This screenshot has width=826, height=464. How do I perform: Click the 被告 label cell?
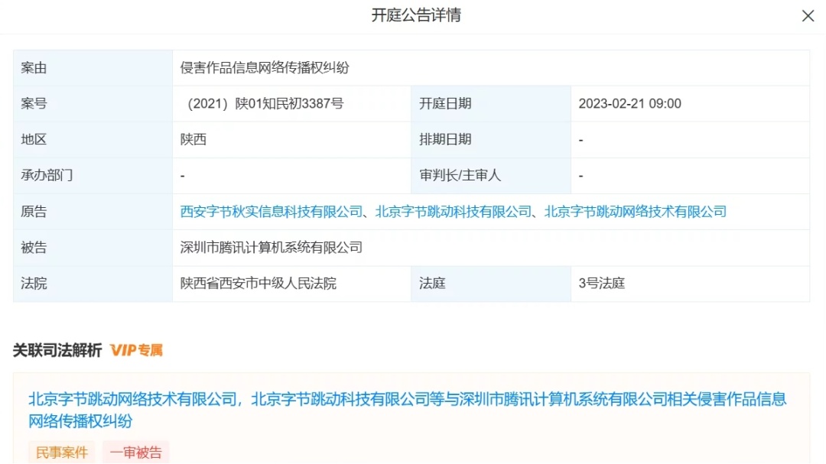pyautogui.click(x=93, y=248)
